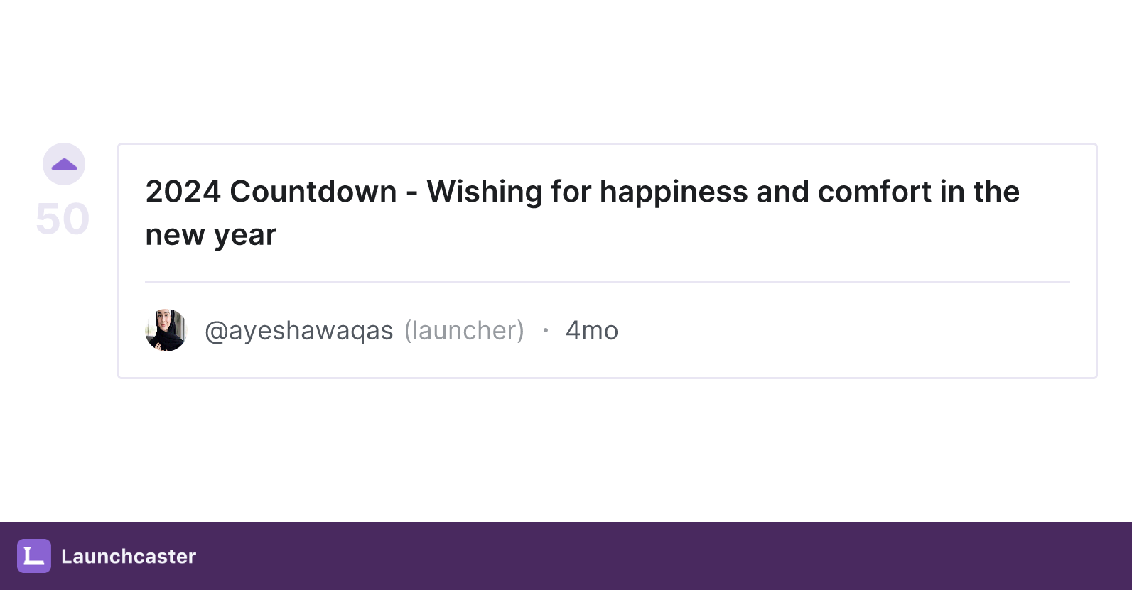Click the word "Wishing" in the title

pos(485,192)
